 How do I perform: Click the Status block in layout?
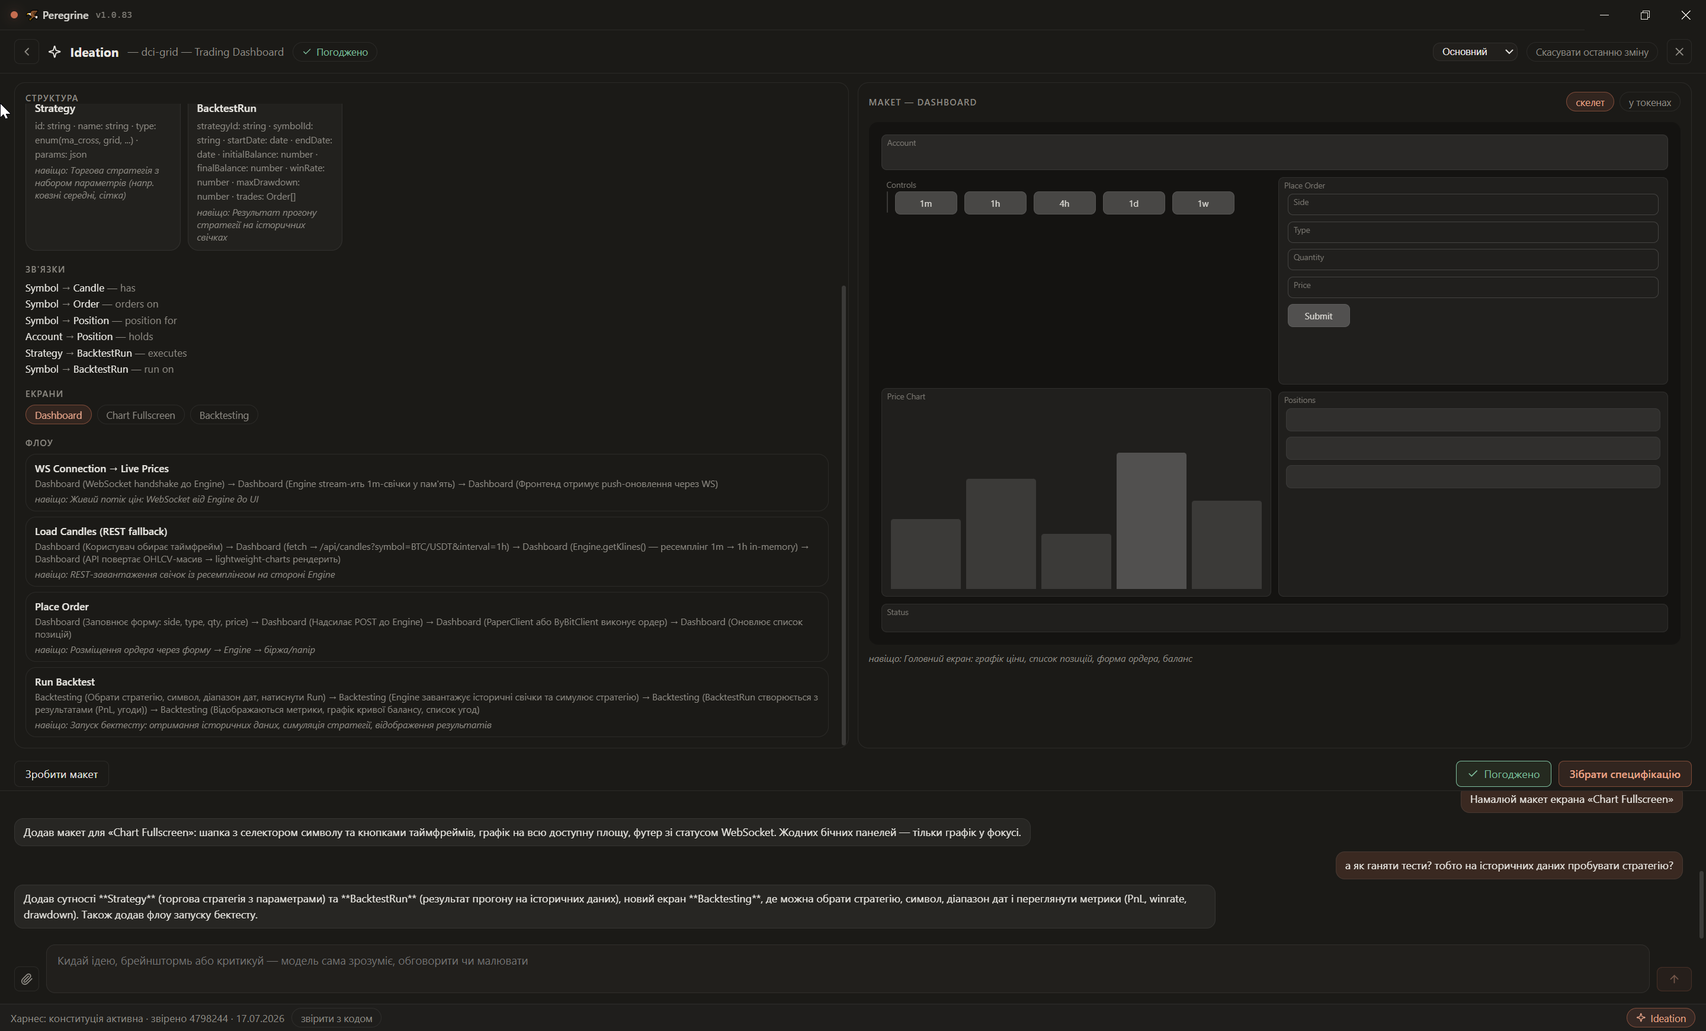[1274, 619]
